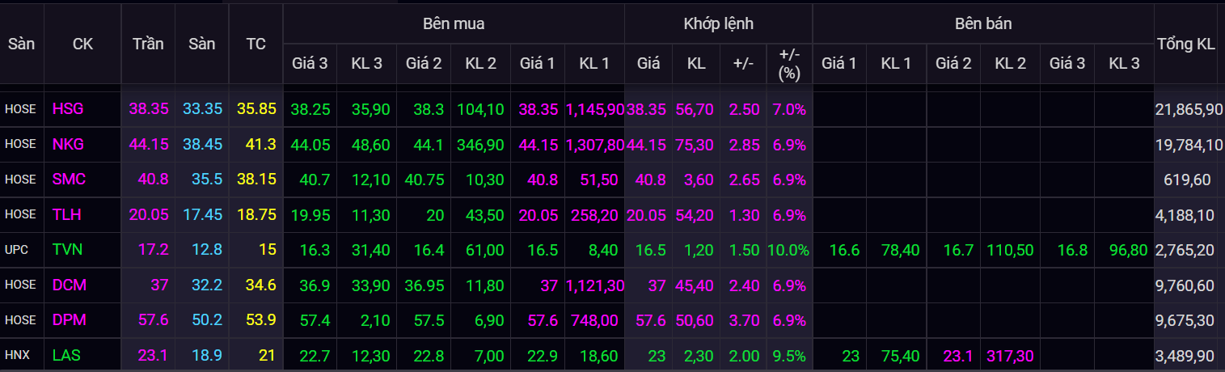This screenshot has height=372, width=1225.
Task: Click DCM bid price 36.95
Action: tap(425, 285)
